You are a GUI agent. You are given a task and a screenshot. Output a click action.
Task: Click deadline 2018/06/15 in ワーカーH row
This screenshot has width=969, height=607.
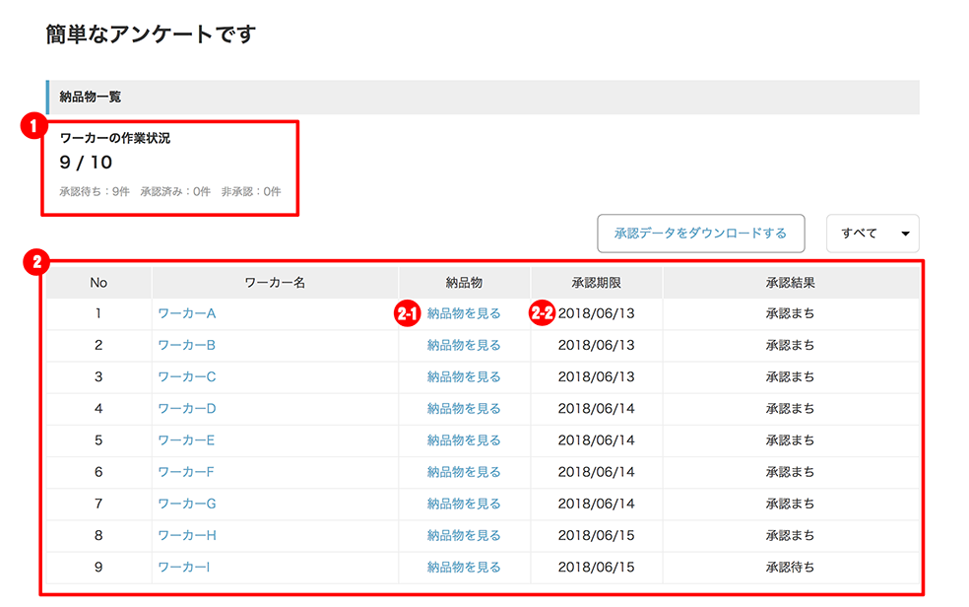click(597, 535)
